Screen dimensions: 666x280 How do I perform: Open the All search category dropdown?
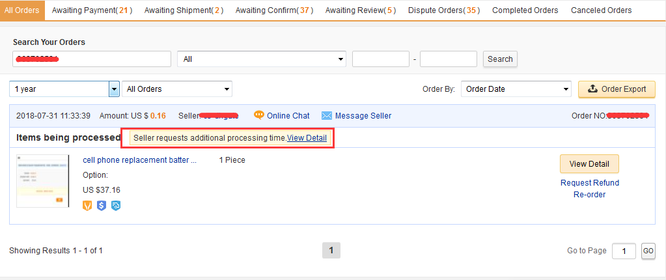[x=261, y=59]
